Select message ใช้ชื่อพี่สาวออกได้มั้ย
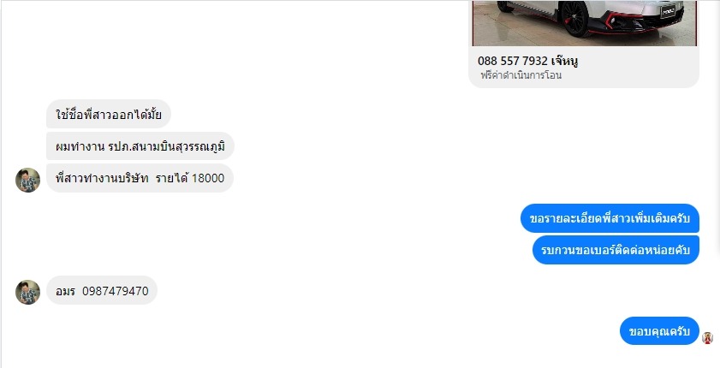 (109, 114)
